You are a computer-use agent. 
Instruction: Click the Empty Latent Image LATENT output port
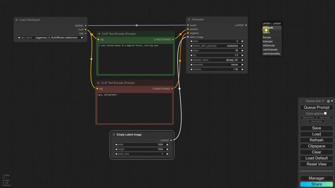tap(171, 140)
